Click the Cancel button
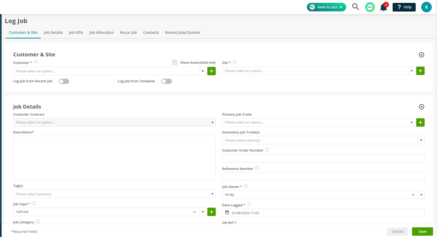The image size is (437, 237). click(x=398, y=231)
